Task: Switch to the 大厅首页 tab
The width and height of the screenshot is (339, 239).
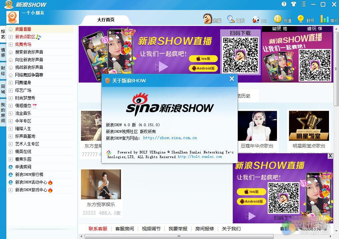Action: pos(106,20)
